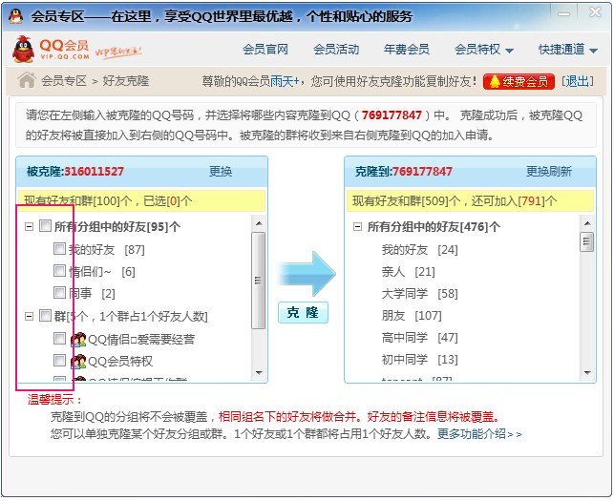This screenshot has height=501, width=614.
Task: Click 更换 in the 被克隆 panel
Action: pos(221,172)
